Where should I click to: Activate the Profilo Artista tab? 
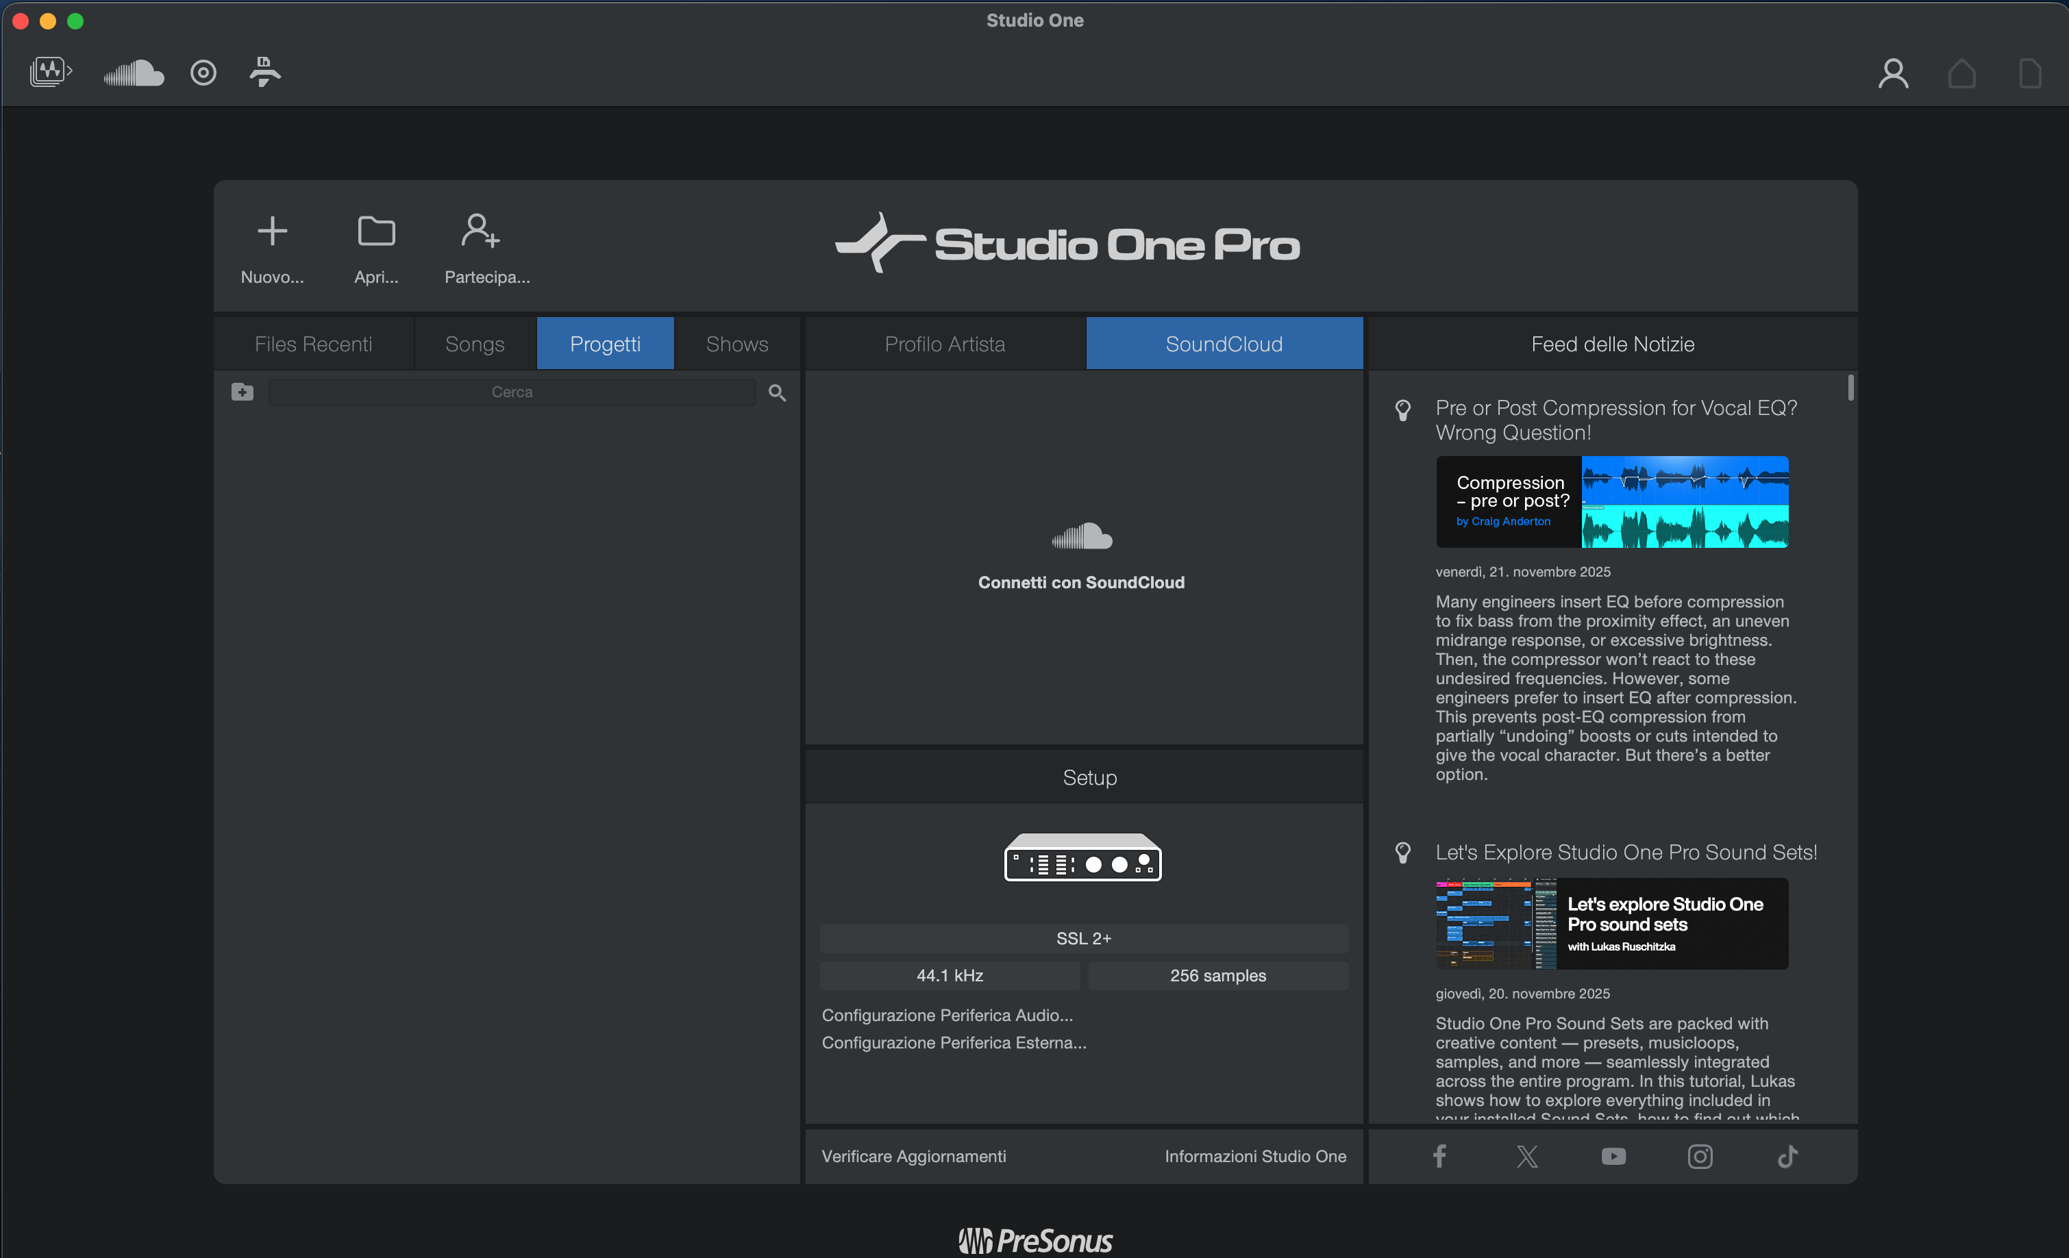point(945,343)
